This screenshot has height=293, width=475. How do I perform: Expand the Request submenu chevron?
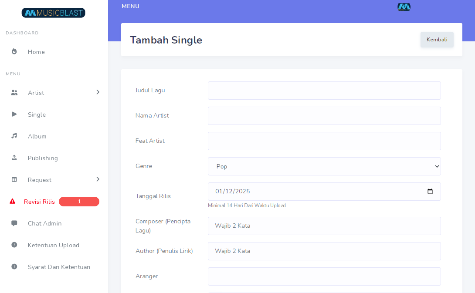click(98, 179)
